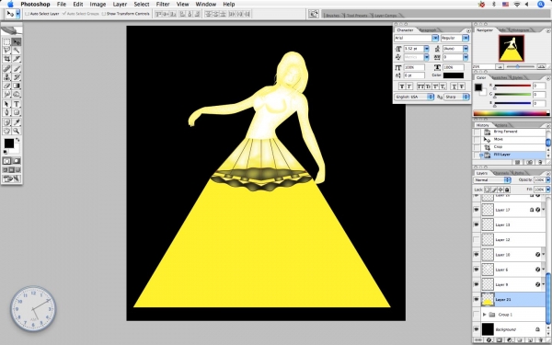
Task: Adjust the Navigator zoom slider
Action: point(518,66)
